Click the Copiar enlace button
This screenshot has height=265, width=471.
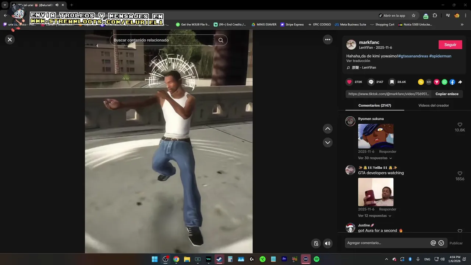click(x=447, y=94)
